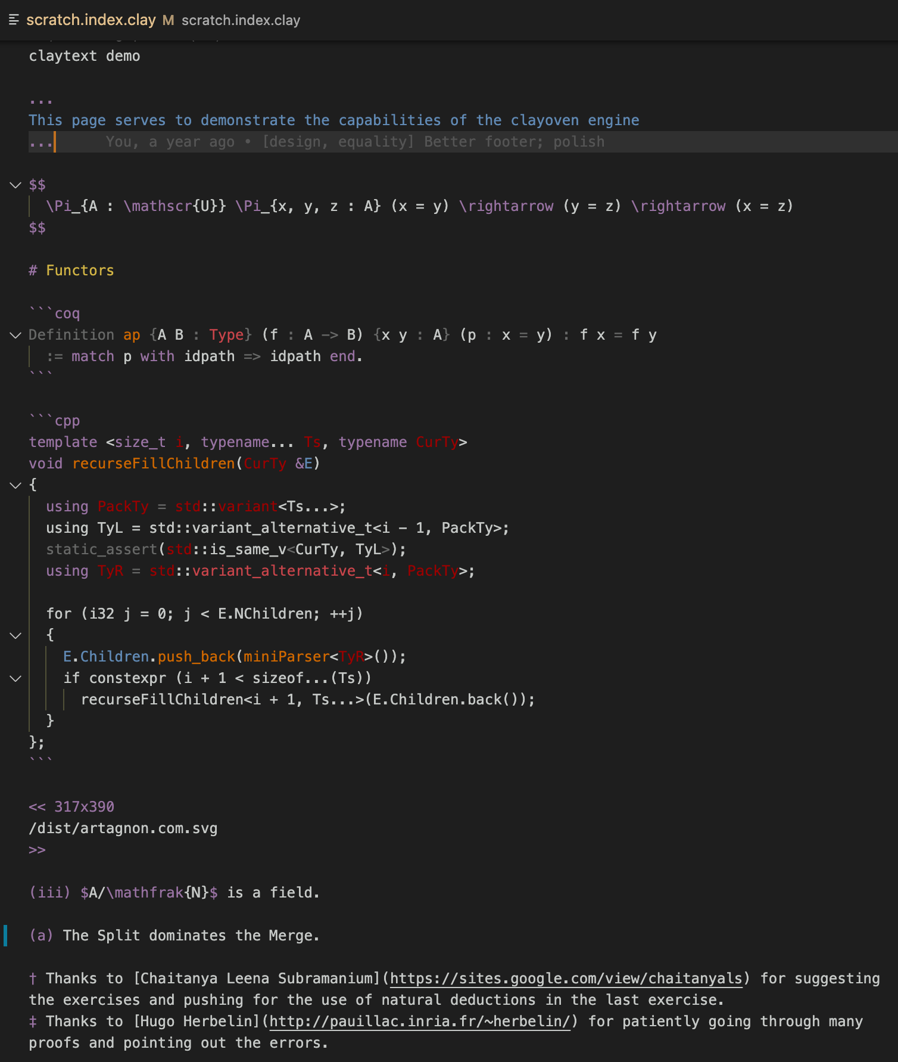Click the '(iii)' field statement line
Viewport: 898px width, 1062px height.
click(x=174, y=893)
